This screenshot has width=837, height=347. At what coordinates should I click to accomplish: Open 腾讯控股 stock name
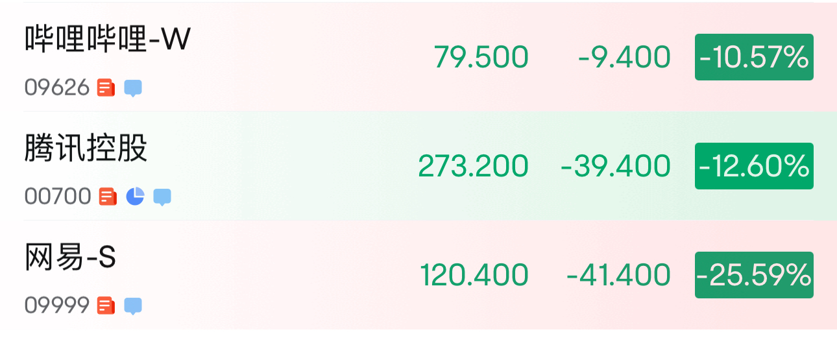tap(86, 149)
